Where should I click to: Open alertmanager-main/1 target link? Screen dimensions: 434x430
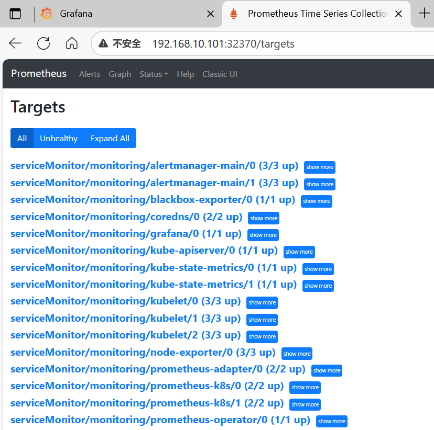(x=154, y=183)
